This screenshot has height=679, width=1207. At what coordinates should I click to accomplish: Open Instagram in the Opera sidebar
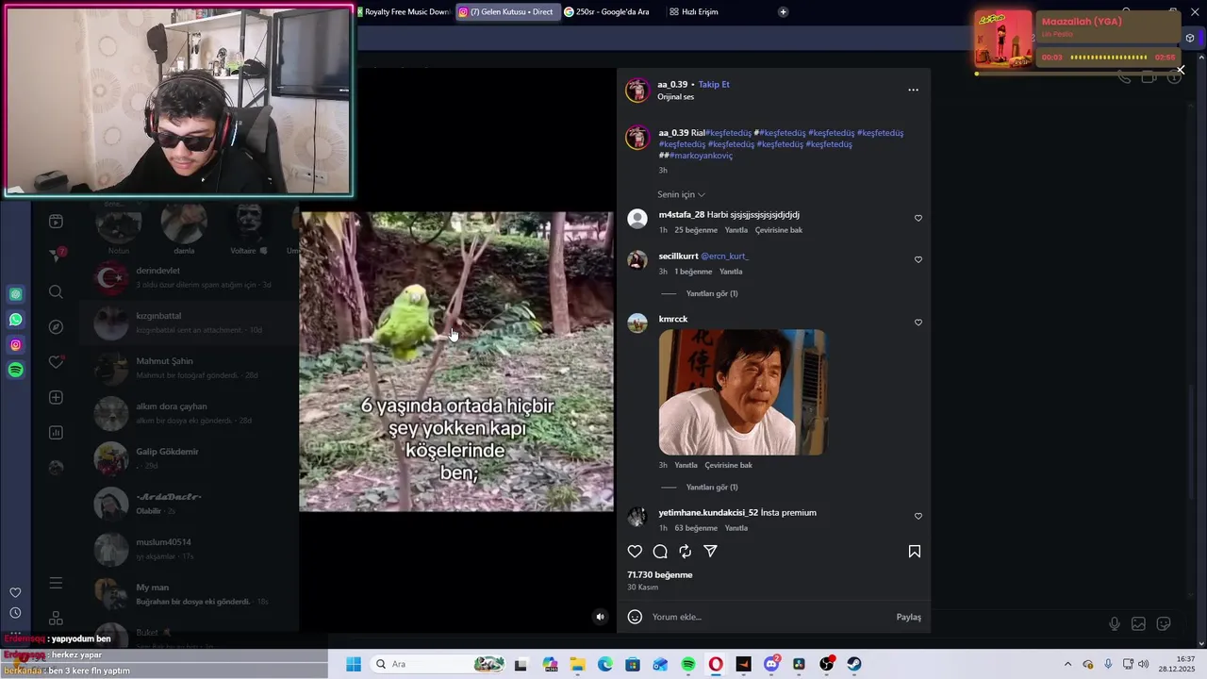click(16, 345)
